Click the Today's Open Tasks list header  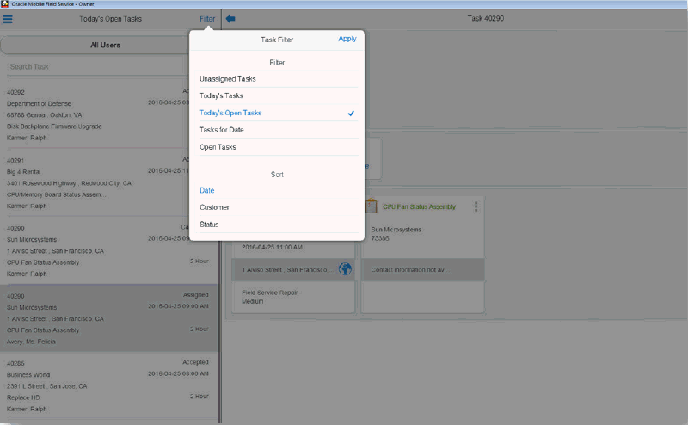pos(111,19)
